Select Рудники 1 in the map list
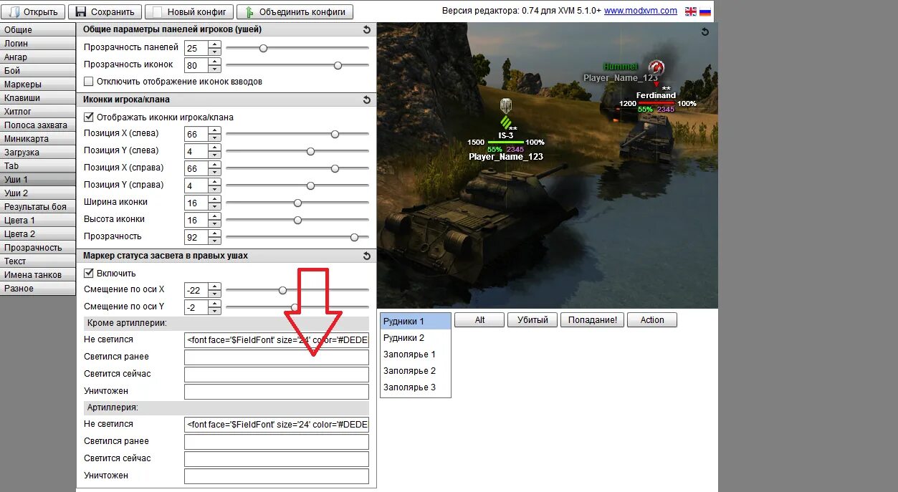The width and height of the screenshot is (898, 492). tap(415, 322)
